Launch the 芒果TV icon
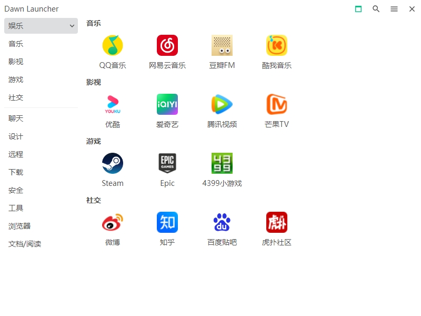421x316 pixels. [x=277, y=104]
